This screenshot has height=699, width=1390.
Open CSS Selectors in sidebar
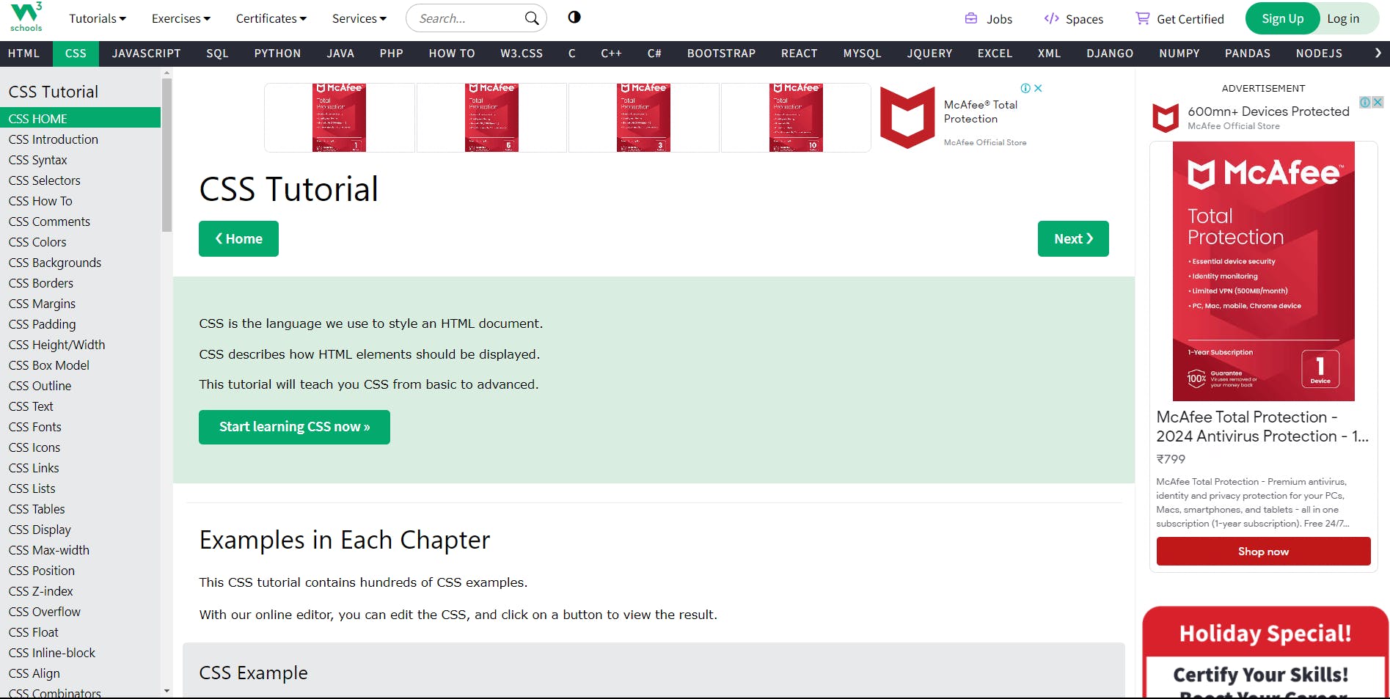(x=80, y=180)
